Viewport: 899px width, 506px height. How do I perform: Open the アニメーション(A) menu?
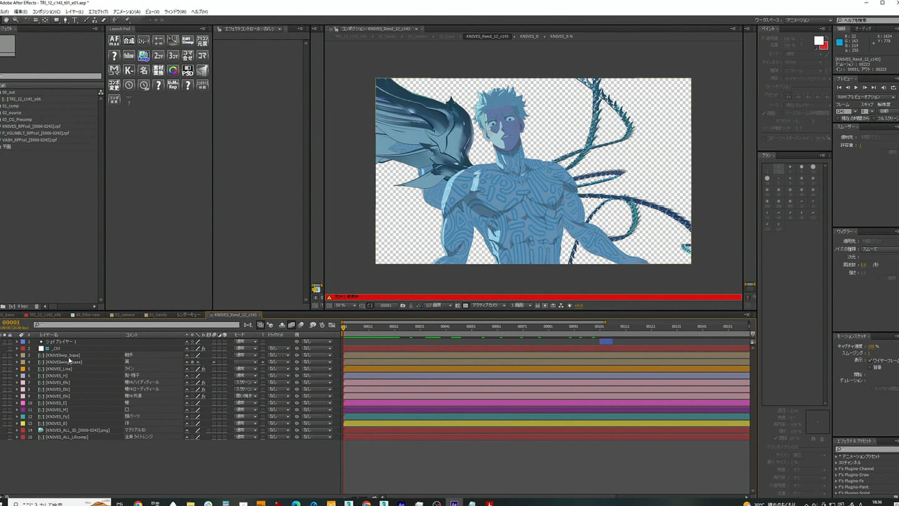point(127,12)
